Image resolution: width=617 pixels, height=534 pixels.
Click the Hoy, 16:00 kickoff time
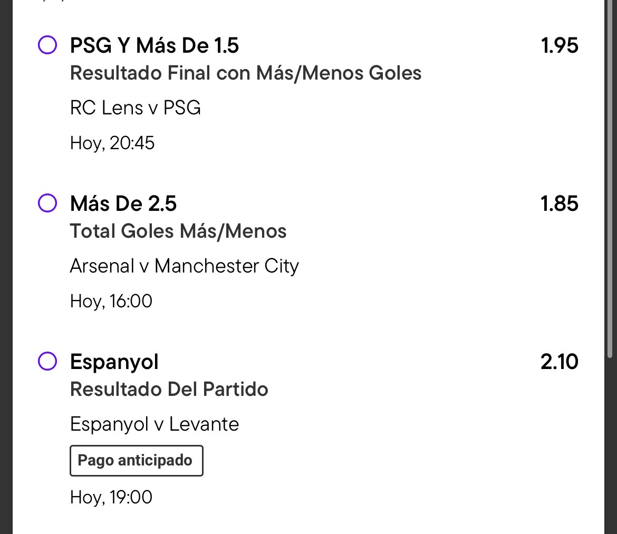111,301
